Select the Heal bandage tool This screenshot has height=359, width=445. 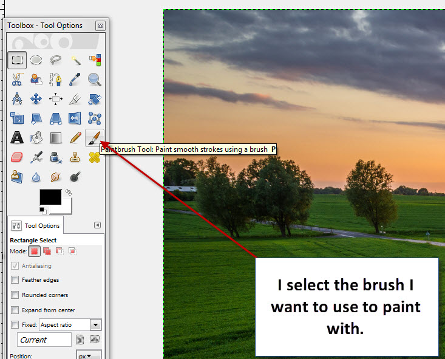tap(95, 157)
